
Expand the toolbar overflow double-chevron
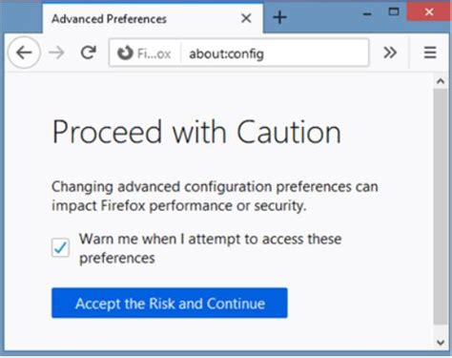(x=390, y=53)
